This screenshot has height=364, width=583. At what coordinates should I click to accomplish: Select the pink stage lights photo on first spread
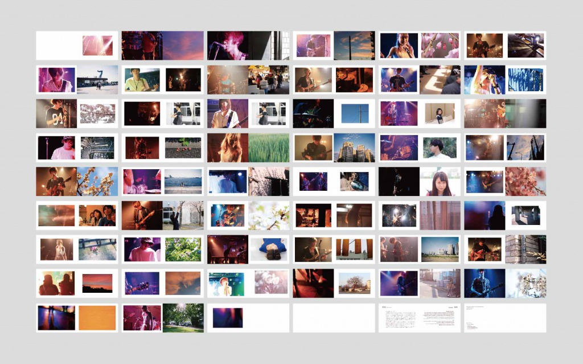point(97,46)
